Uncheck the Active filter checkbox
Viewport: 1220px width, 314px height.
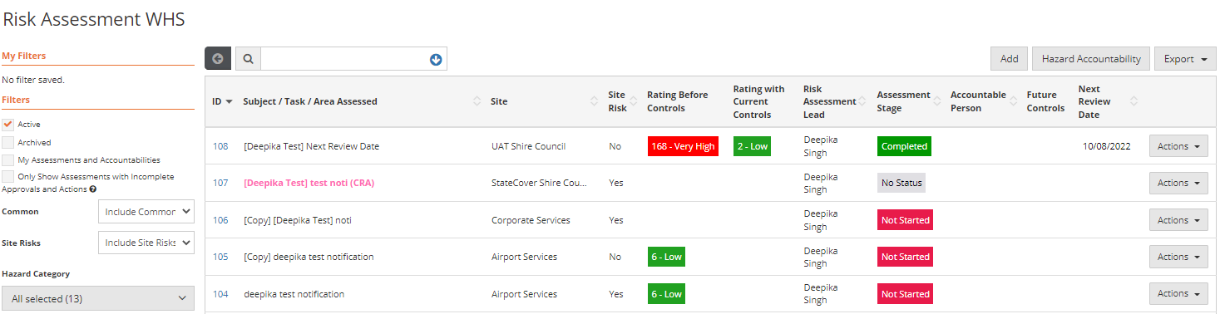coord(7,124)
